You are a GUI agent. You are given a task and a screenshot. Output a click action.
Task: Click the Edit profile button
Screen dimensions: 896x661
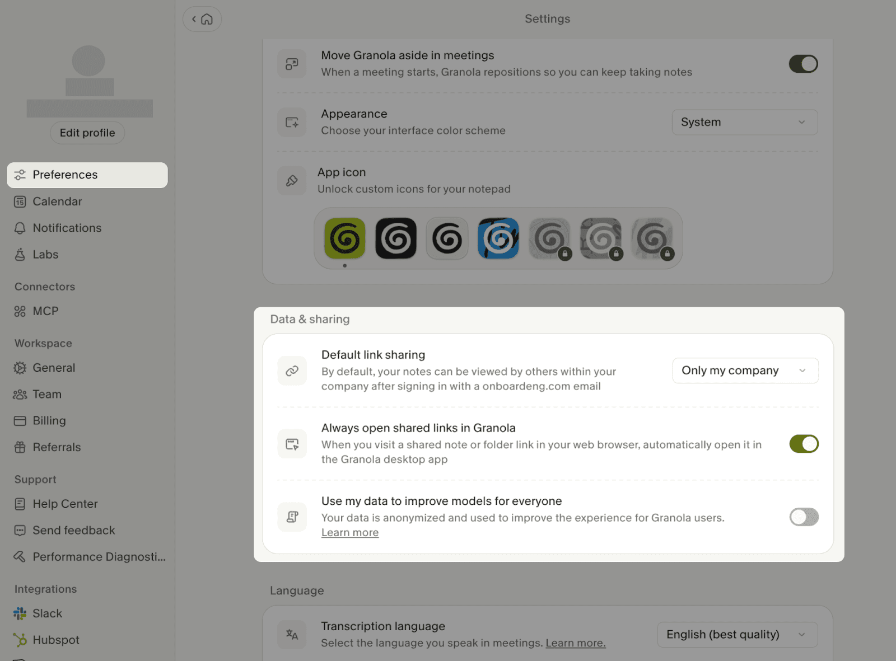[x=87, y=133]
